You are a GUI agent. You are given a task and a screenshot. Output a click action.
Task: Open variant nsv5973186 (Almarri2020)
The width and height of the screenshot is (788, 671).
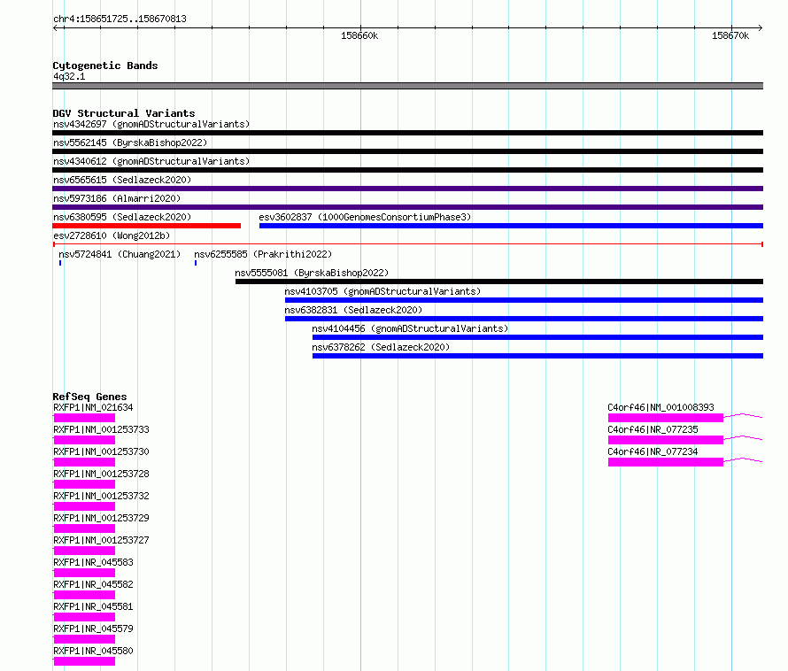tap(117, 198)
